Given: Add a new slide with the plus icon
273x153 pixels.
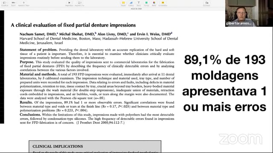Looking at the screenshot, I should (24, 3).
